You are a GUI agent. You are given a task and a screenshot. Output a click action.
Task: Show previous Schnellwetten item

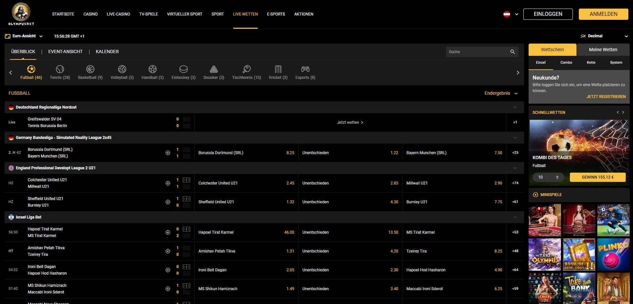617,113
